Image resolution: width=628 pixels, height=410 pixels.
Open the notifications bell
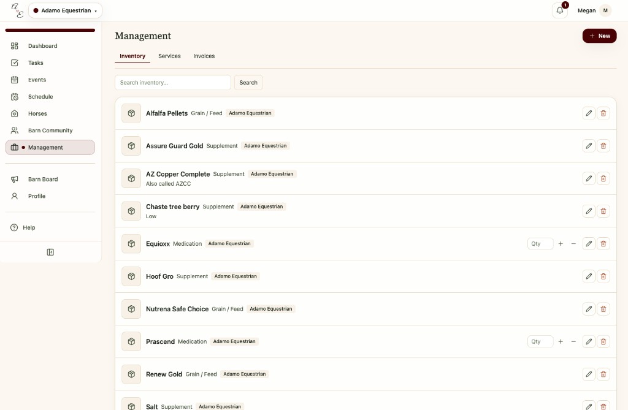click(x=559, y=10)
